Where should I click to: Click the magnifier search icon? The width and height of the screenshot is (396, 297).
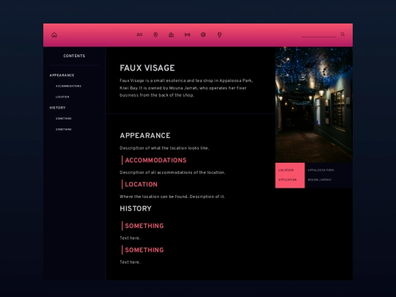coord(342,34)
